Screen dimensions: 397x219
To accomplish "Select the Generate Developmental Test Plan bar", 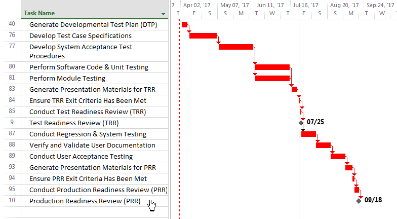I will 184,24.
